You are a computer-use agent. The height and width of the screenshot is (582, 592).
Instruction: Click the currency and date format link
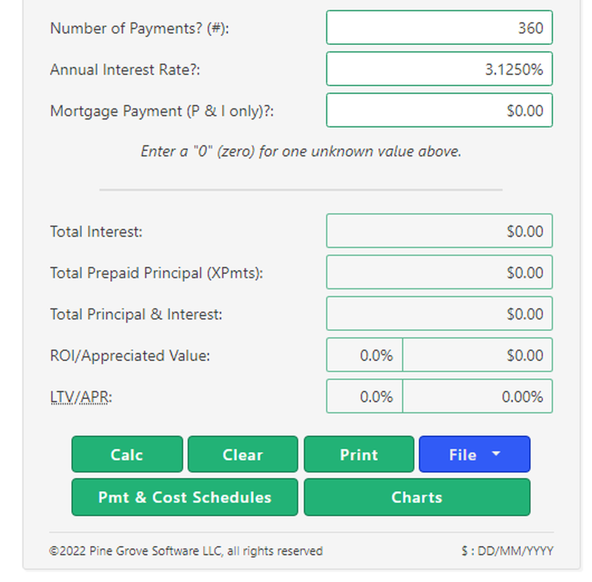click(x=507, y=551)
